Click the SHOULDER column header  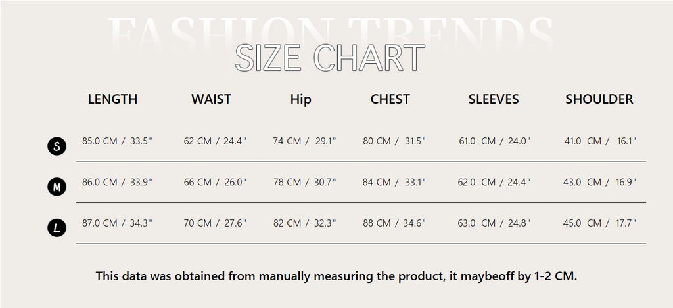click(599, 99)
